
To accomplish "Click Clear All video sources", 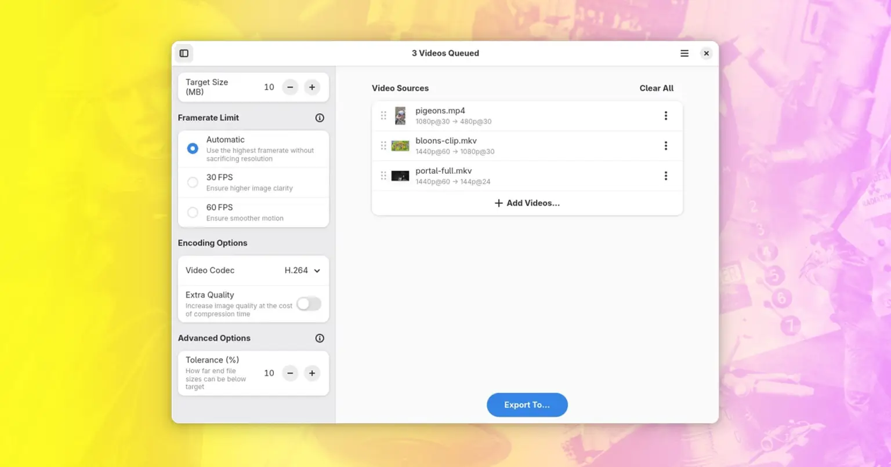I will tap(656, 88).
